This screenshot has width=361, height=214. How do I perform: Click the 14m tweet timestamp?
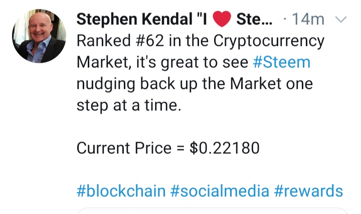click(308, 19)
